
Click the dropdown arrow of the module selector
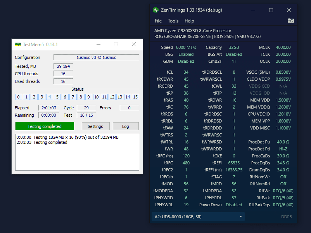coord(240,217)
